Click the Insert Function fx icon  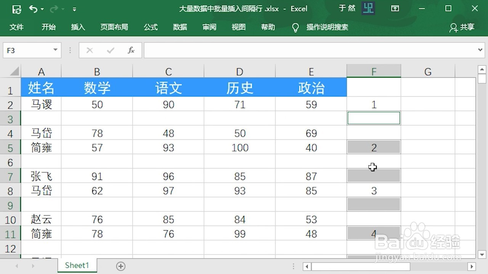point(131,50)
